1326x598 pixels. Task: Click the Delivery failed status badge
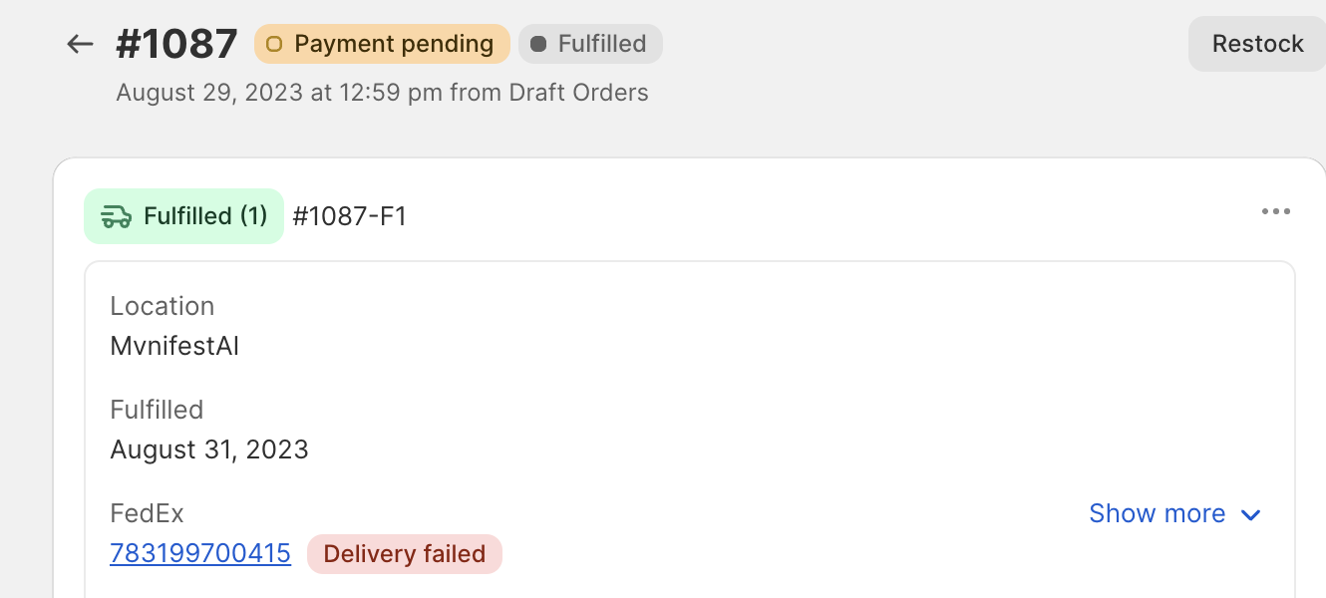[x=405, y=554]
